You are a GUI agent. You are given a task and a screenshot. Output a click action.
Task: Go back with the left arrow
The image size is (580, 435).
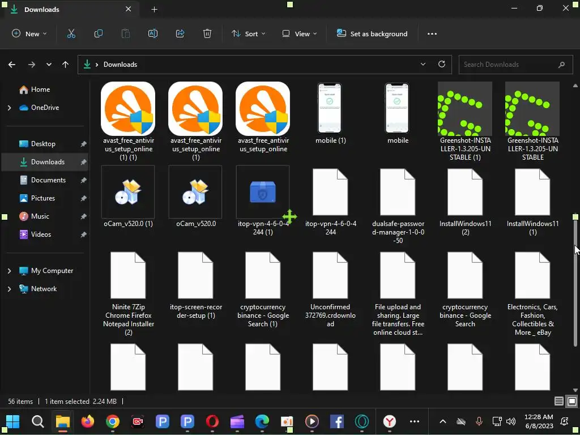[12, 65]
